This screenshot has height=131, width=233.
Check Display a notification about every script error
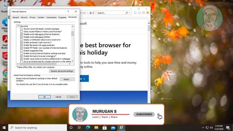tap(21, 40)
